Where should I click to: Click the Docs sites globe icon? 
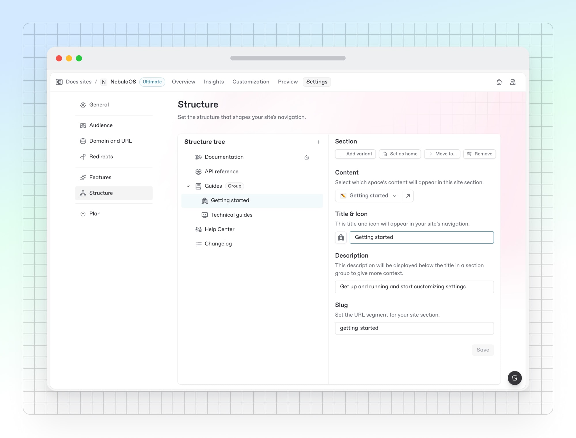59,82
